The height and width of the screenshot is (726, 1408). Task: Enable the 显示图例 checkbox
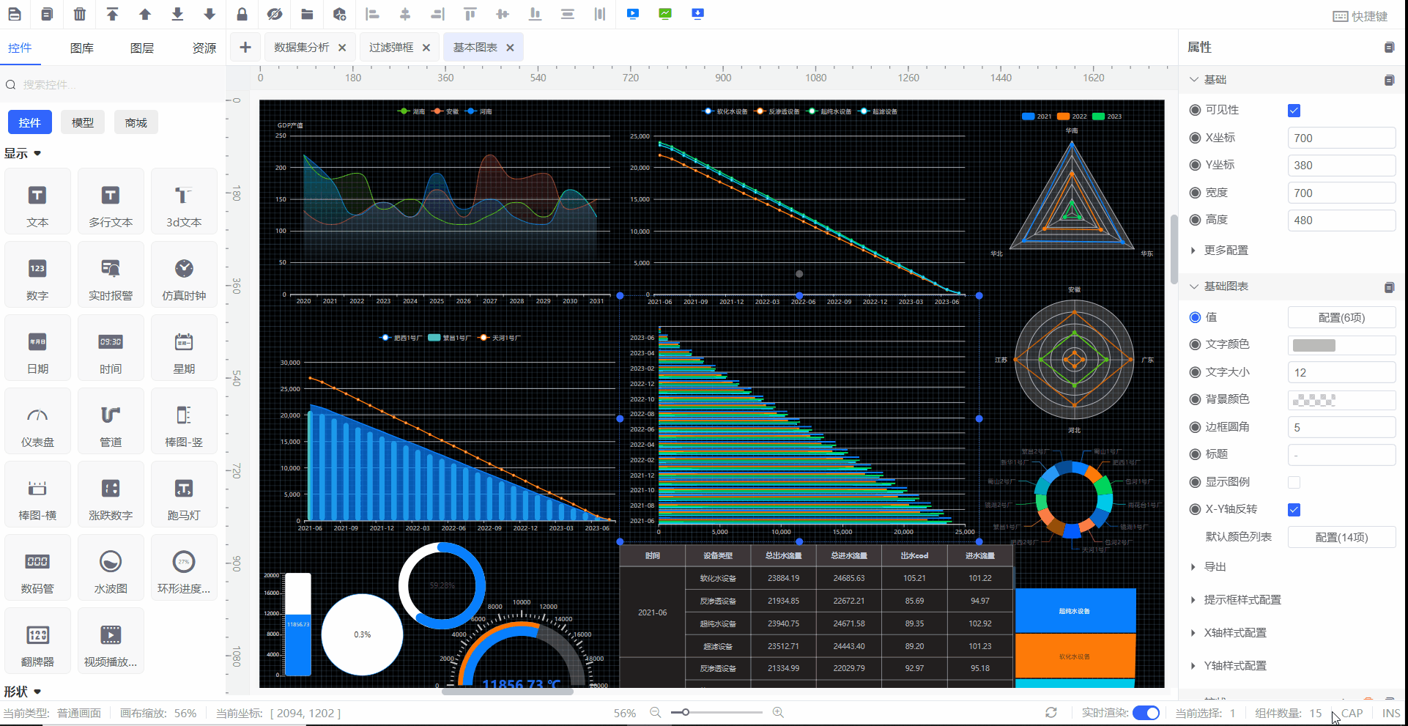pos(1294,482)
